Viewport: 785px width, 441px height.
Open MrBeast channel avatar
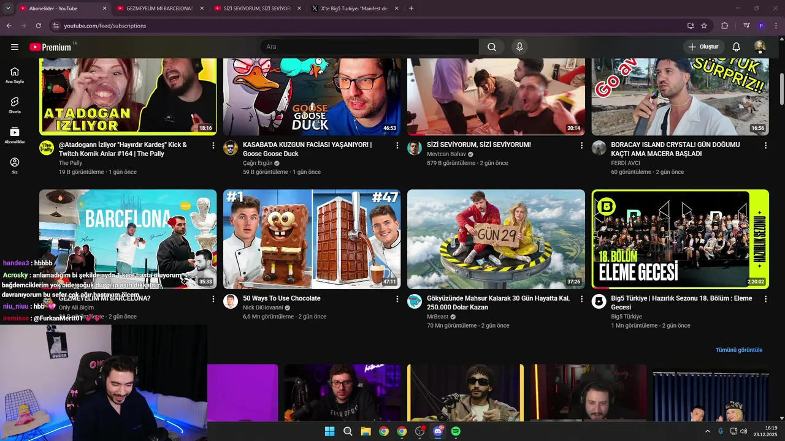pyautogui.click(x=415, y=301)
